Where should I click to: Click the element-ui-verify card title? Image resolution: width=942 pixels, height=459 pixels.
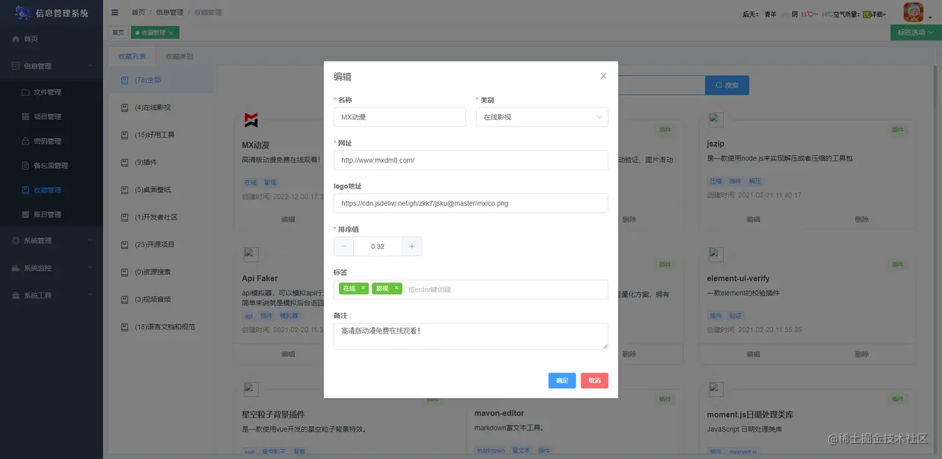738,279
